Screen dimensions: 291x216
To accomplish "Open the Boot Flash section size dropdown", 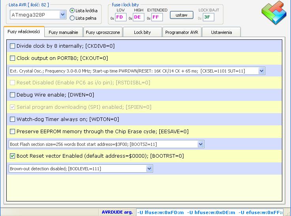I will click(x=106, y=144).
